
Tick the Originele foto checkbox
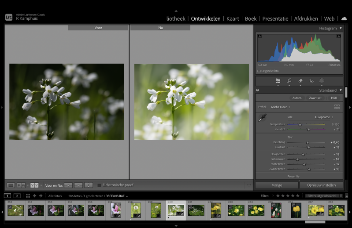tap(259, 71)
